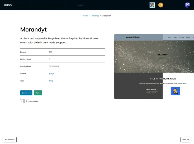The width and height of the screenshot is (194, 144).
Task: Click the Morandyt breadcrumb current item
Action: click(x=107, y=16)
